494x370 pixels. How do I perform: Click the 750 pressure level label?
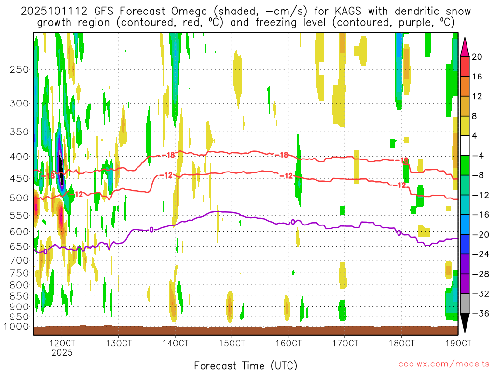(x=19, y=273)
